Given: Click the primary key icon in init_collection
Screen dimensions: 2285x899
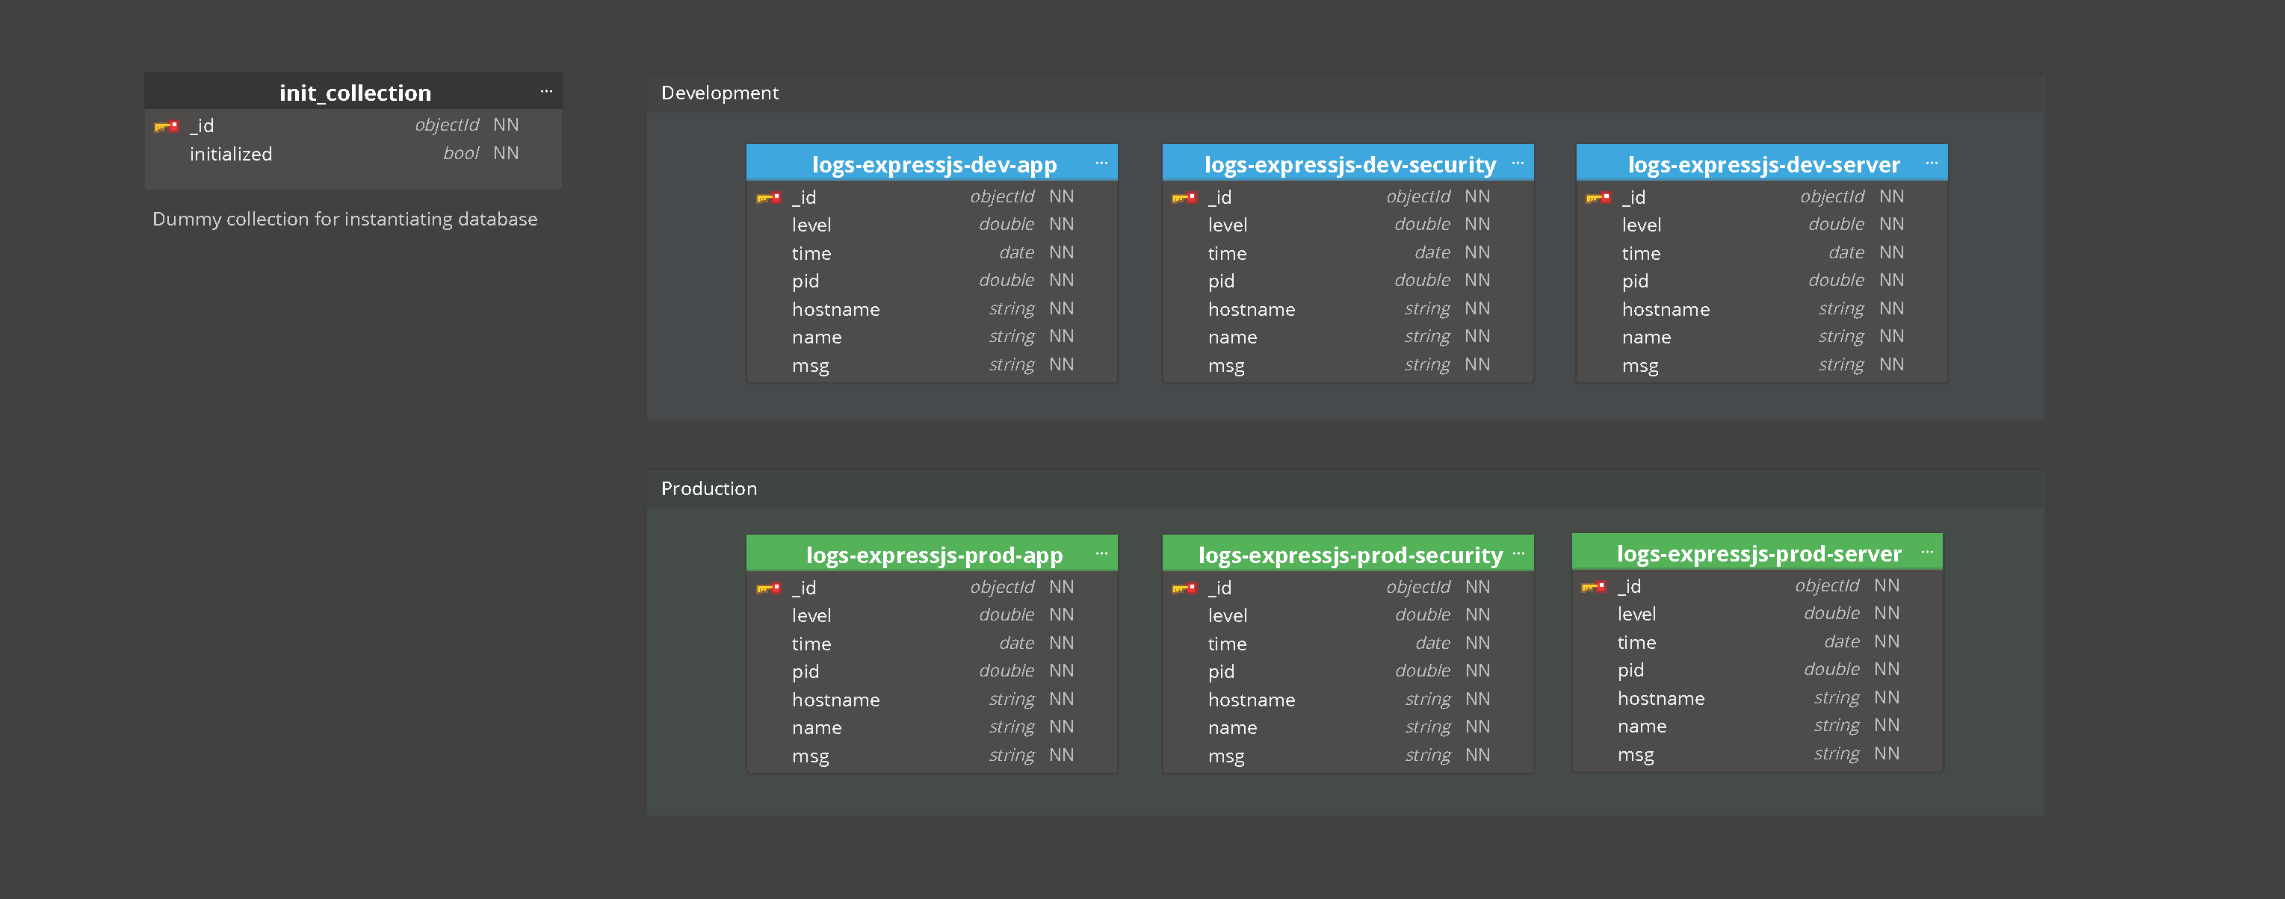Looking at the screenshot, I should click(x=166, y=126).
